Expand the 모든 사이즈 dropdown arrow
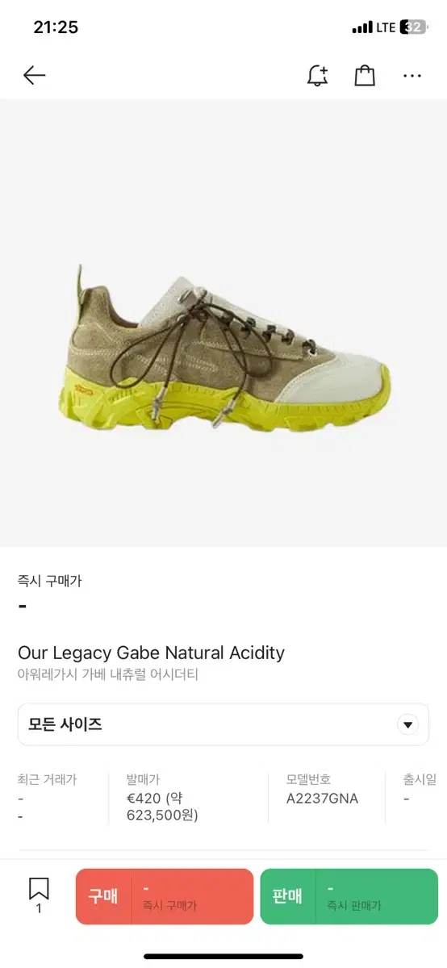The width and height of the screenshot is (447, 968). point(408,724)
